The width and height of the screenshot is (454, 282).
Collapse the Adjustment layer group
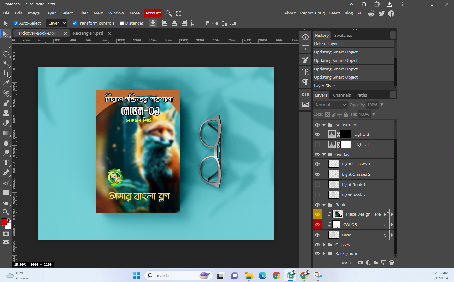click(x=324, y=125)
